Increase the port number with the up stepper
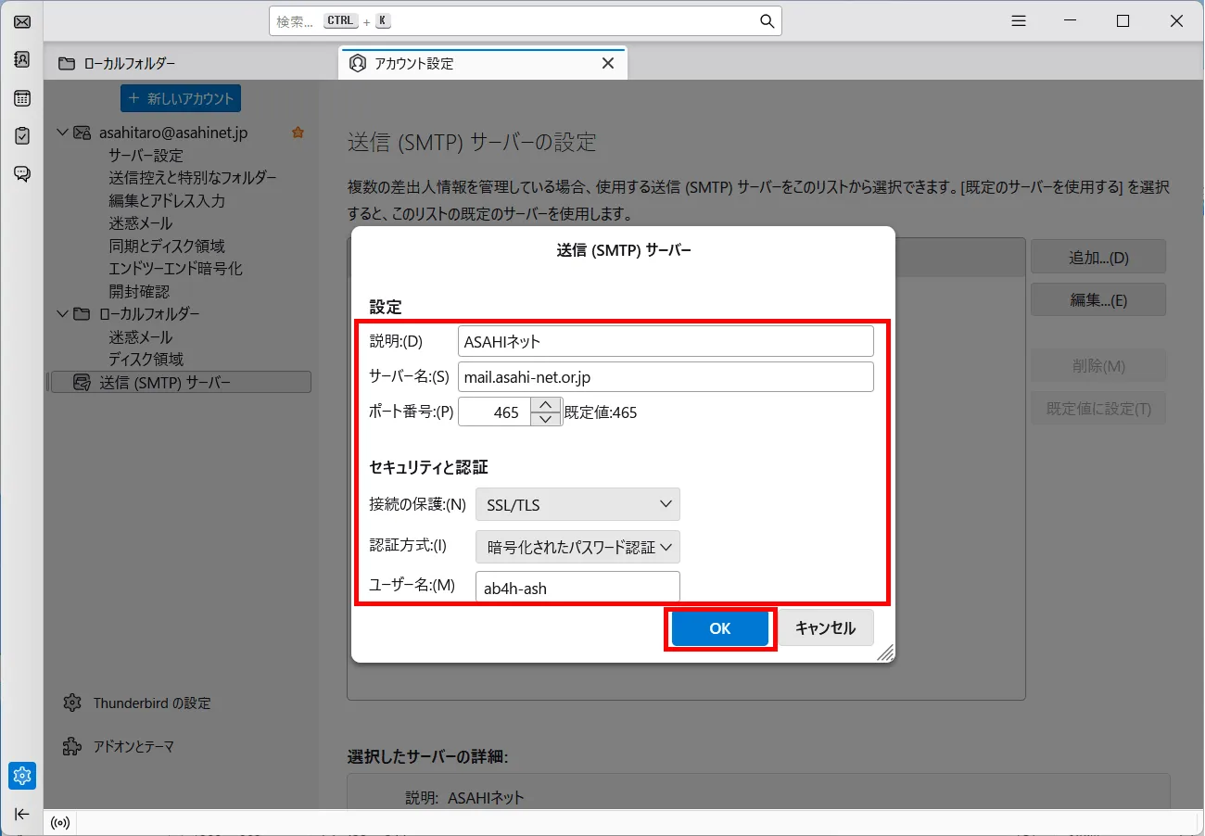 [545, 404]
